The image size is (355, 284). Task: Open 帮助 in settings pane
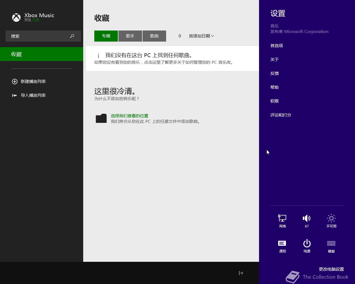[x=275, y=87]
